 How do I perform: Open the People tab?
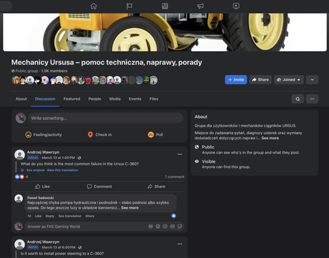click(95, 99)
